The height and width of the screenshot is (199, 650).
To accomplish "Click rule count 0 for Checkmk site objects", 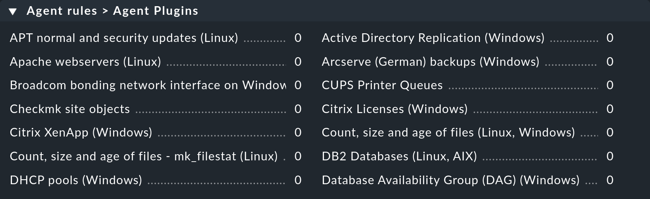I will [x=298, y=109].
